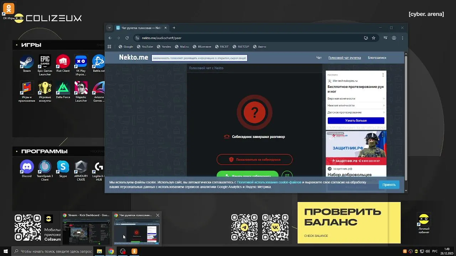Open File Explorer from the taskbar
The width and height of the screenshot is (456, 256).
point(99,251)
